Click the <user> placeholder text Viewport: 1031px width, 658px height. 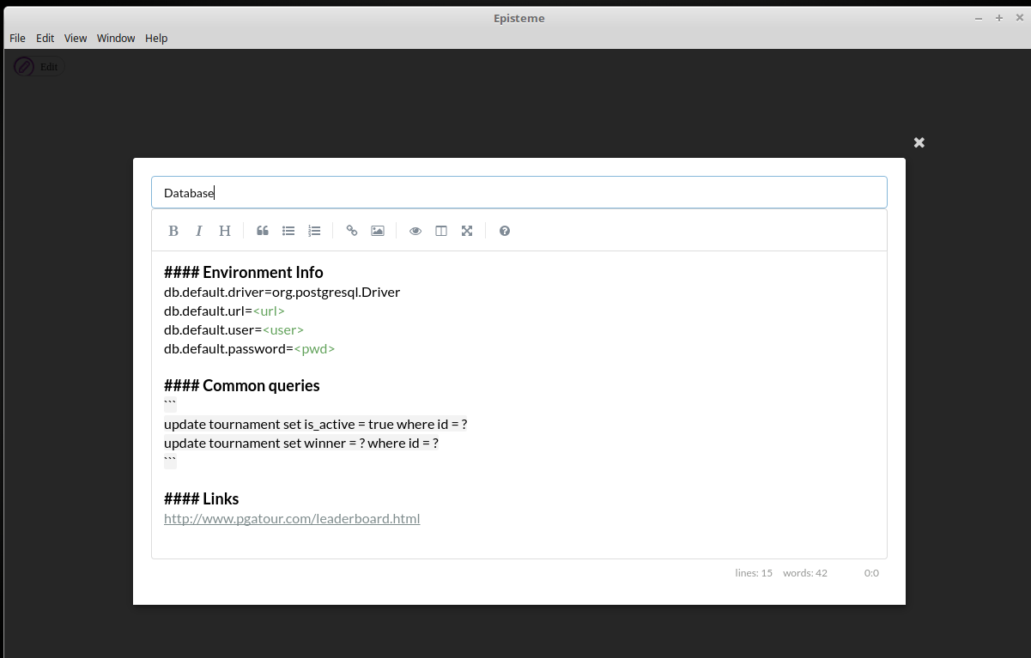coord(283,329)
